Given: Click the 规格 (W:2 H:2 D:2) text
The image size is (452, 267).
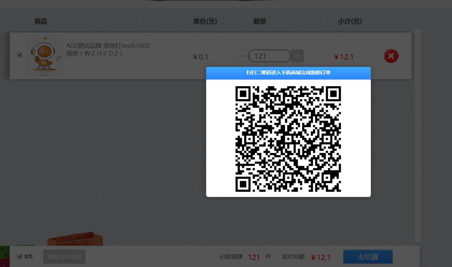Looking at the screenshot, I should [94, 53].
